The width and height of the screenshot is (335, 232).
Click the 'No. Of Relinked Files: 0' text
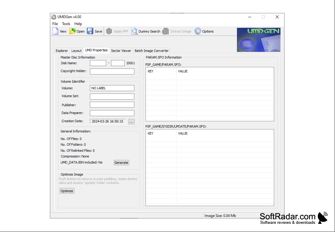coord(77,151)
